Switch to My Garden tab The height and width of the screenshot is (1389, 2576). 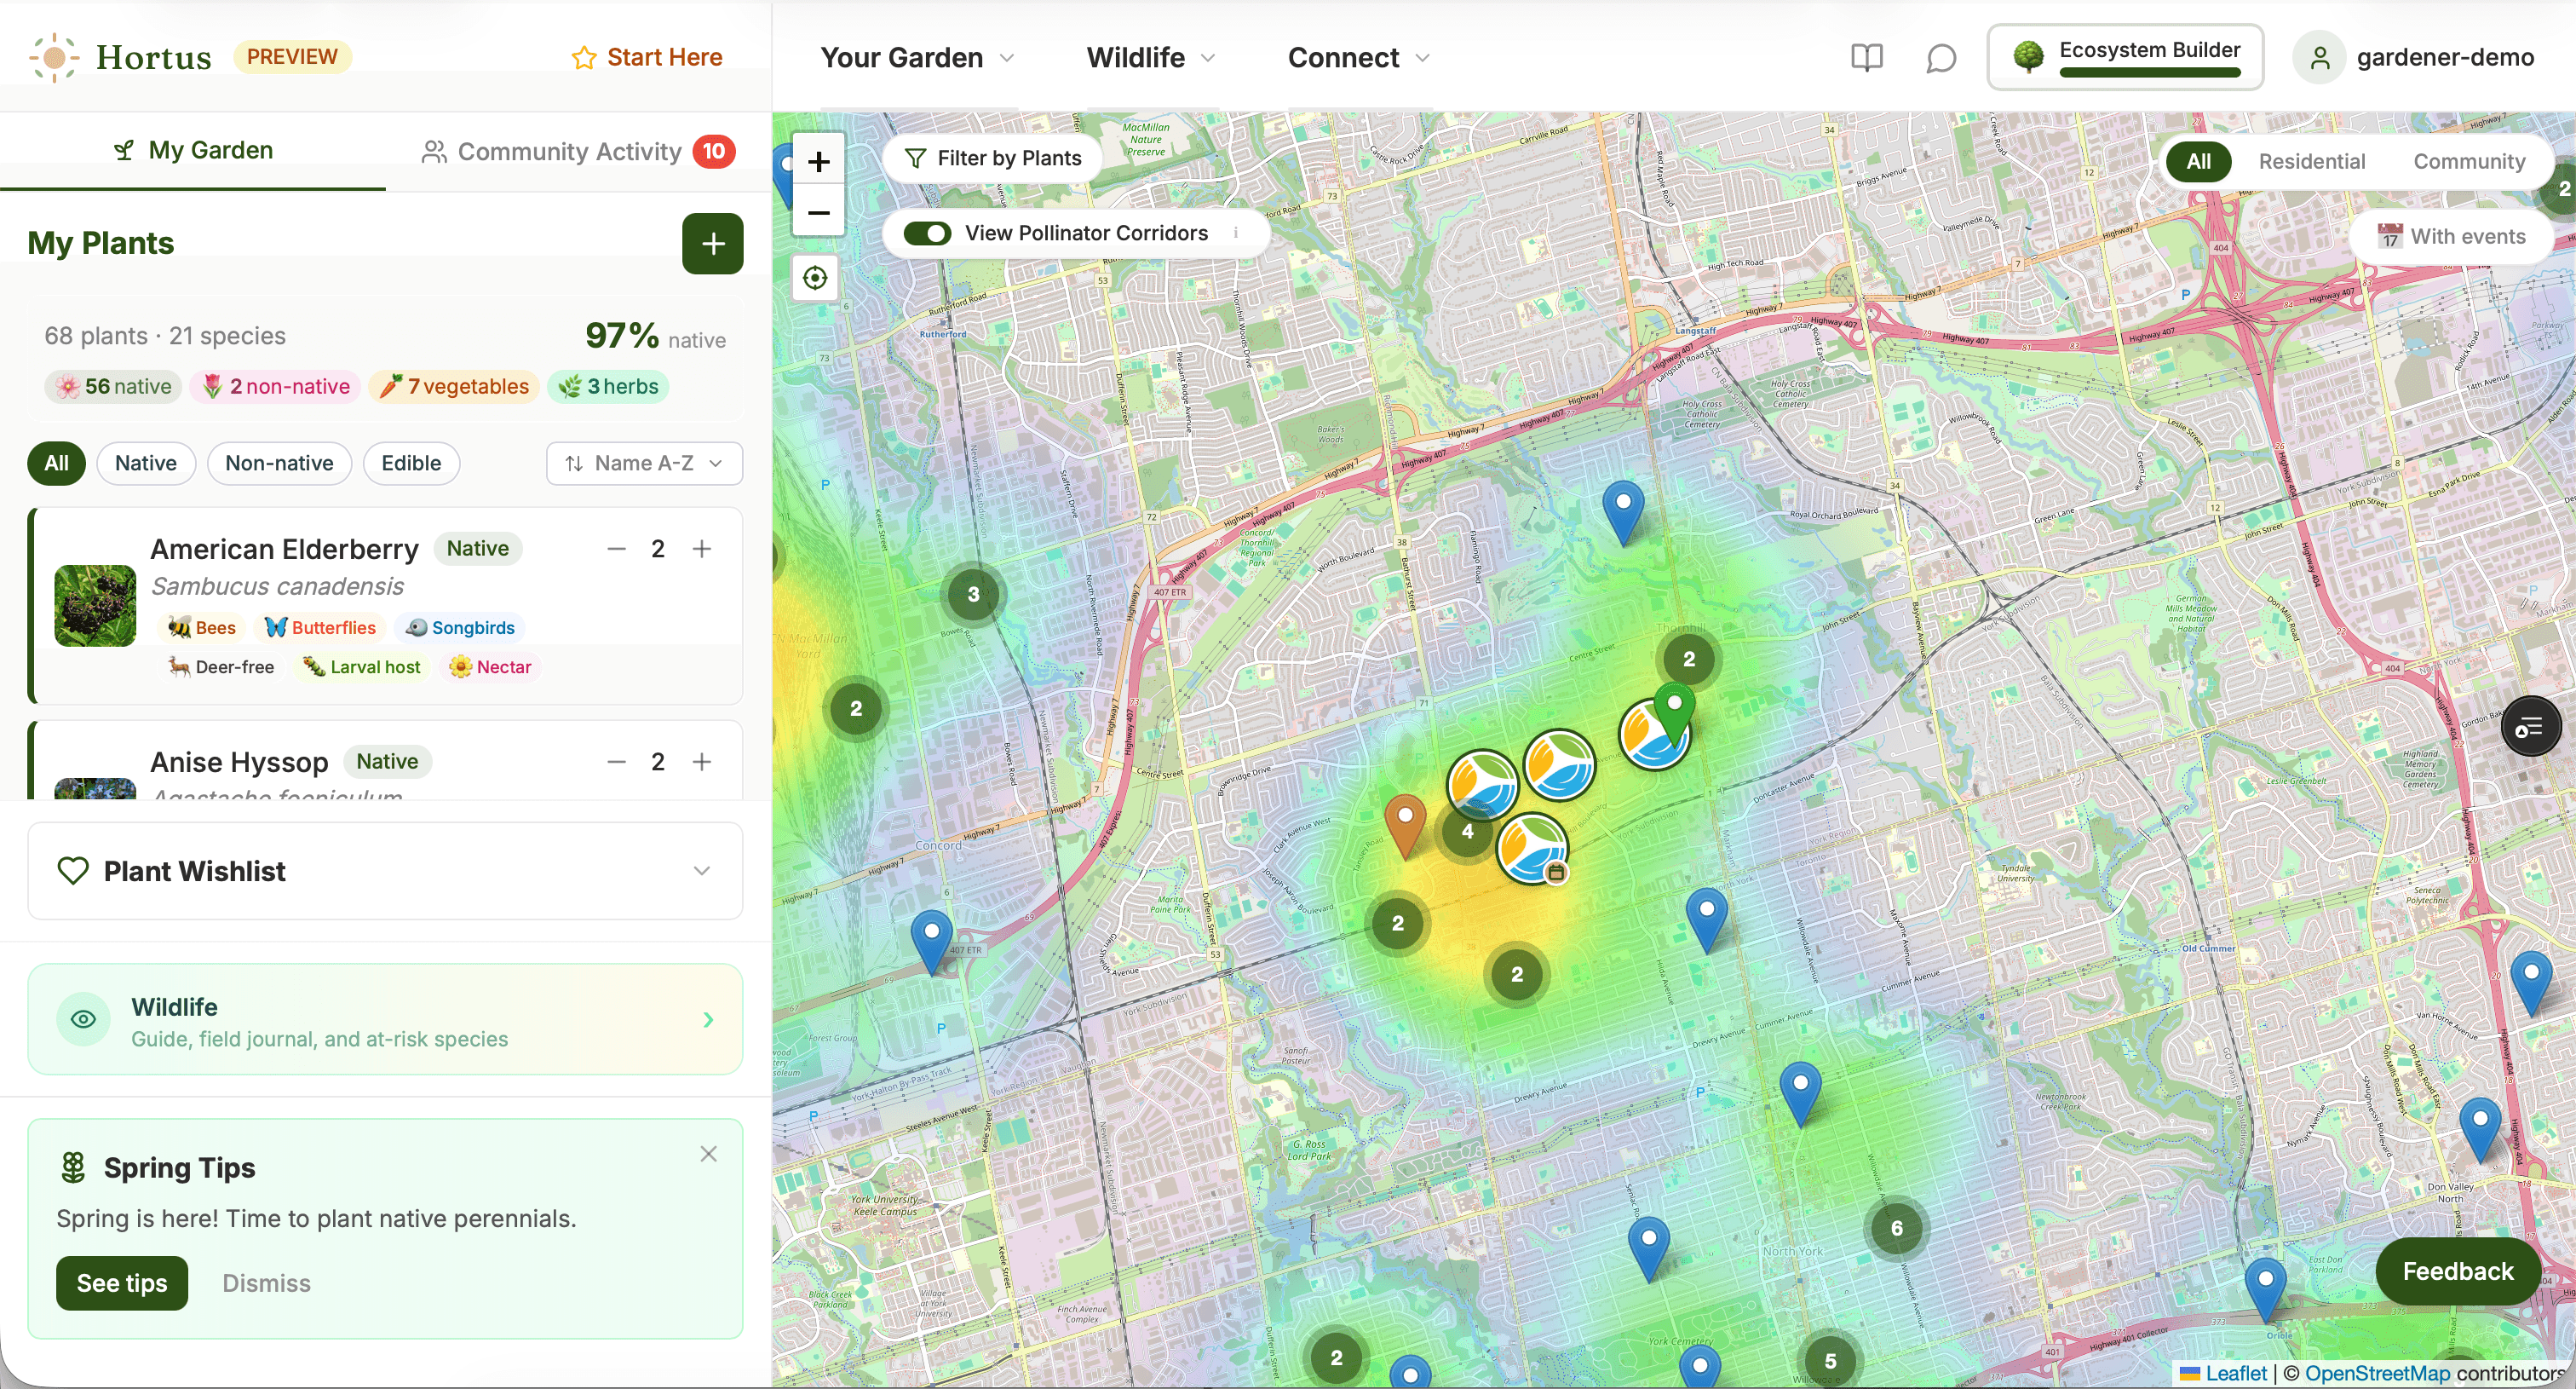click(193, 150)
